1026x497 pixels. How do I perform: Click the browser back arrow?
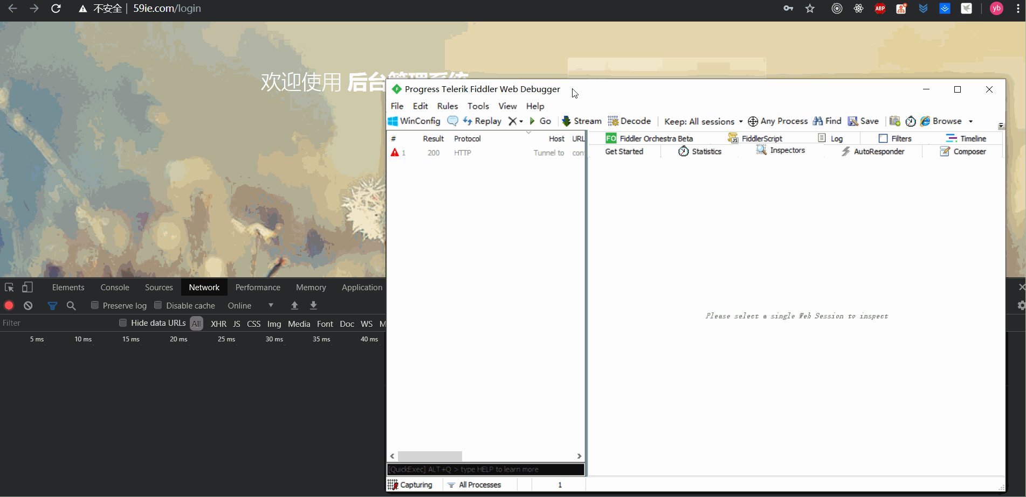(x=13, y=9)
